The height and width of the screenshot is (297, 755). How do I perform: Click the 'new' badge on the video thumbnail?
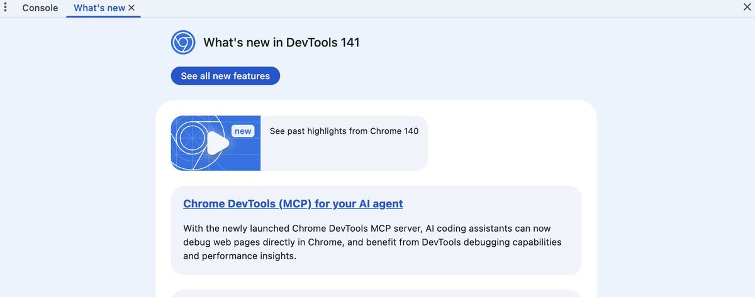pos(243,131)
